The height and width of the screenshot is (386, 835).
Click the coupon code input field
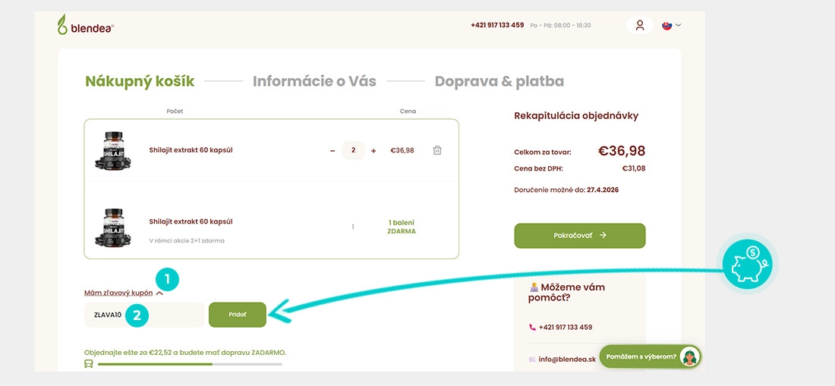point(144,315)
